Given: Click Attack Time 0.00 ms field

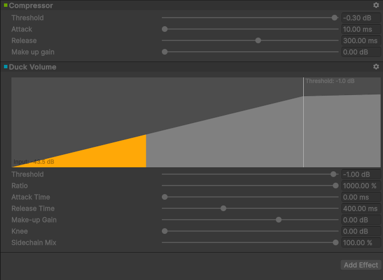Looking at the screenshot, I should pyautogui.click(x=361, y=197).
